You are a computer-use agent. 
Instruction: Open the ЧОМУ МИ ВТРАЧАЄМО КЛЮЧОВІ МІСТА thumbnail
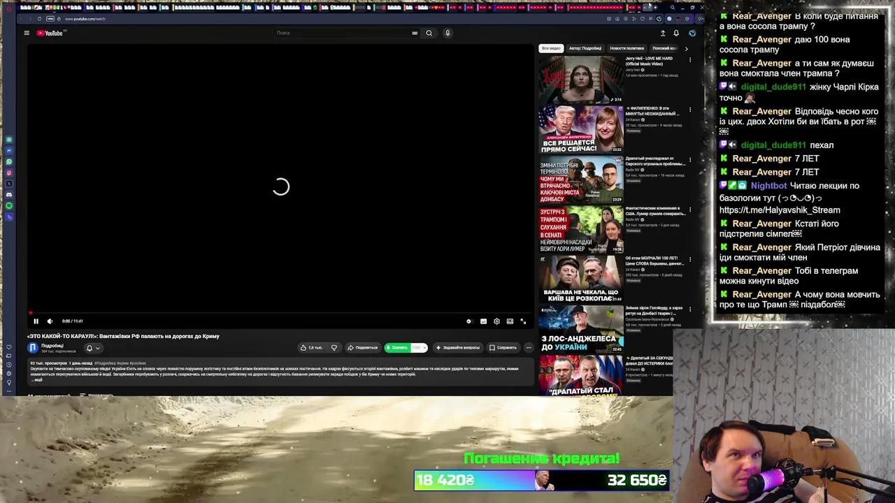[x=580, y=180]
